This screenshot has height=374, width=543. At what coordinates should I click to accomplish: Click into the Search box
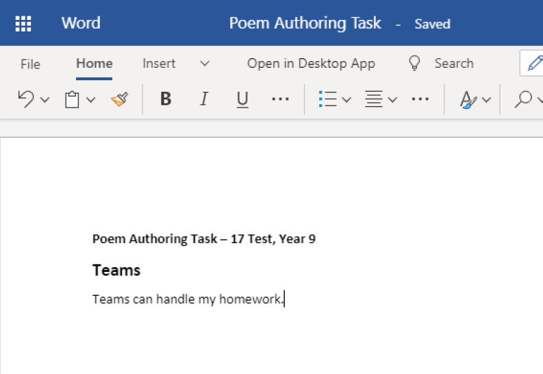click(453, 64)
